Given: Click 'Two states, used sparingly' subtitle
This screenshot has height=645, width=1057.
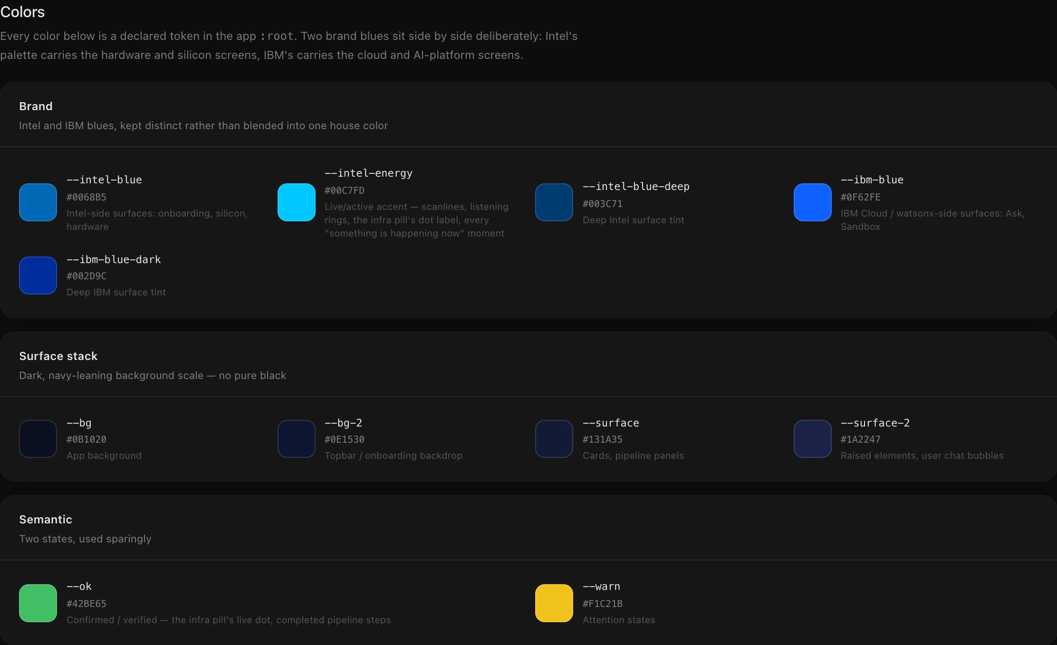Looking at the screenshot, I should click(x=85, y=539).
